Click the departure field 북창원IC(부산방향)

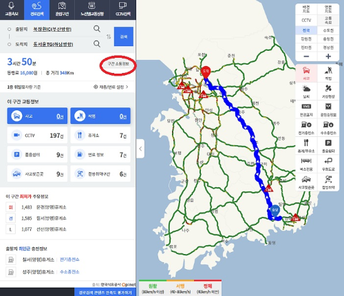click(52, 29)
